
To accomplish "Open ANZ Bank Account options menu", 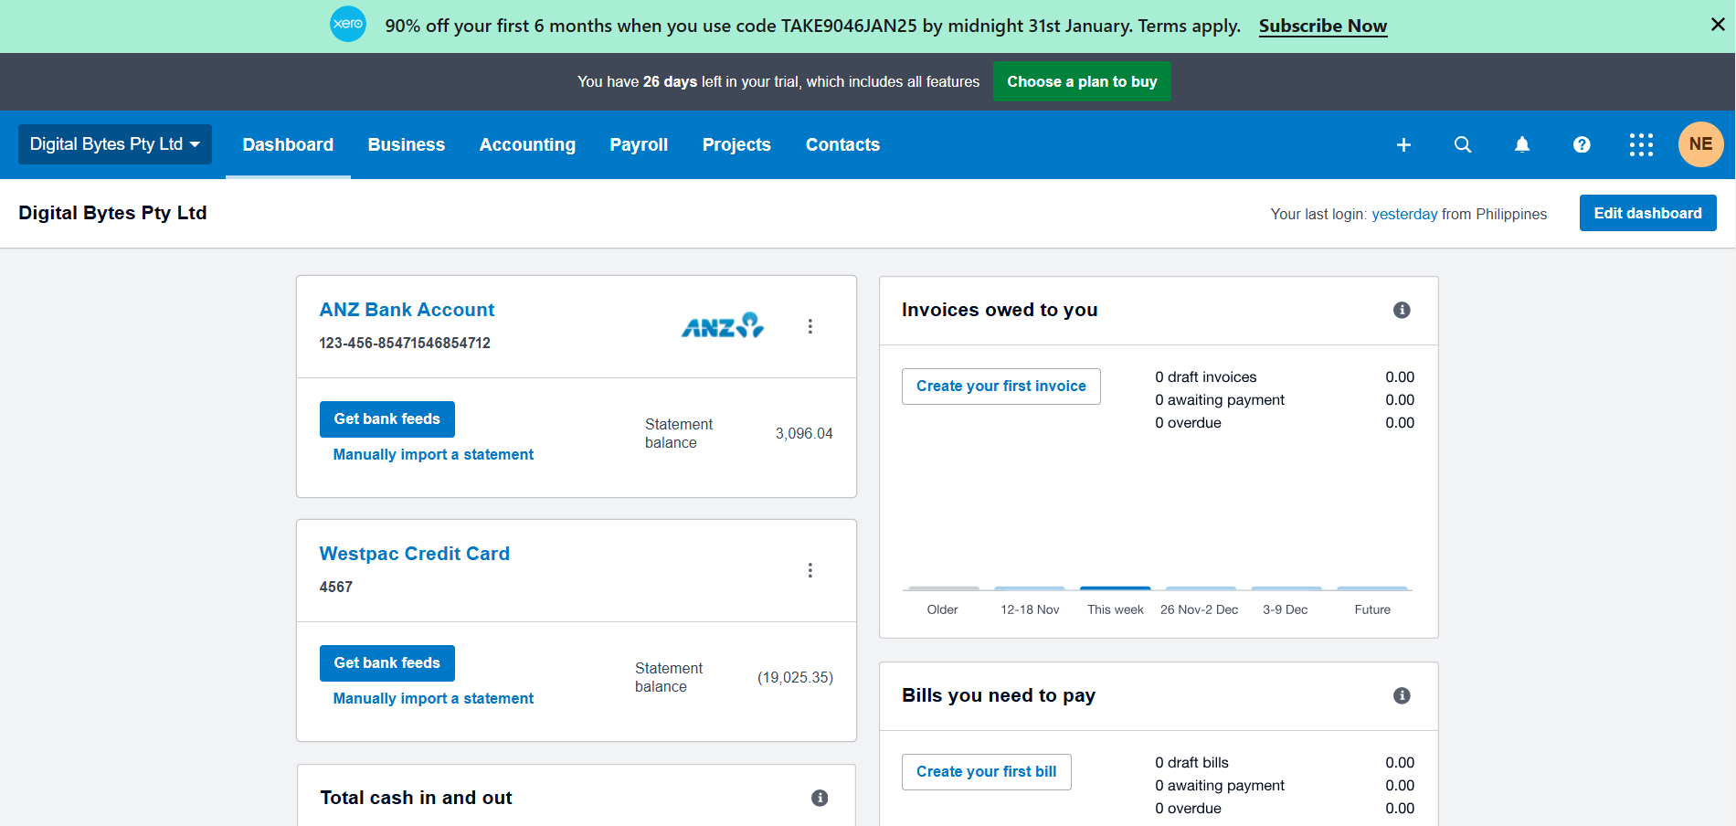I will pyautogui.click(x=810, y=326).
